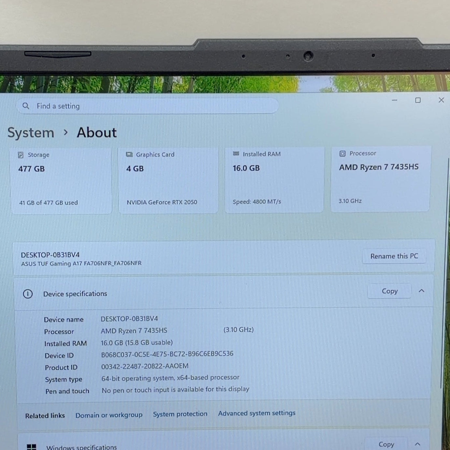
Task: Select Product ID value 00342-22487-20822-AAOEM
Action: pos(145,366)
